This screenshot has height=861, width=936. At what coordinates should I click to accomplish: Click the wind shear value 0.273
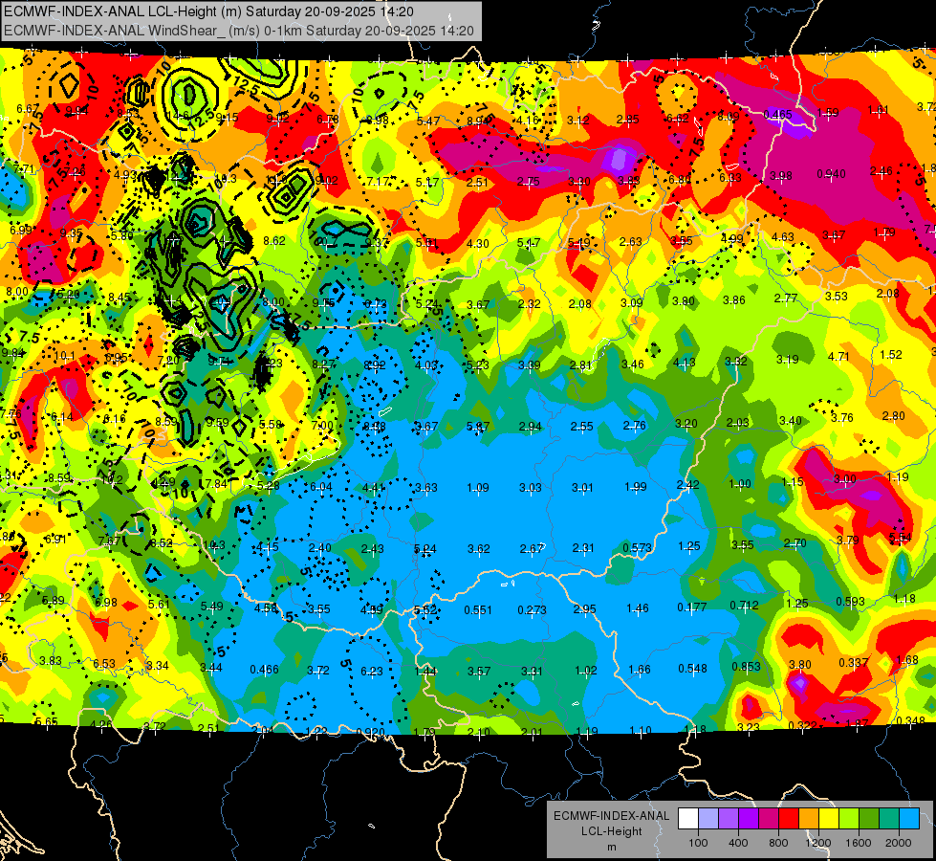coord(532,610)
